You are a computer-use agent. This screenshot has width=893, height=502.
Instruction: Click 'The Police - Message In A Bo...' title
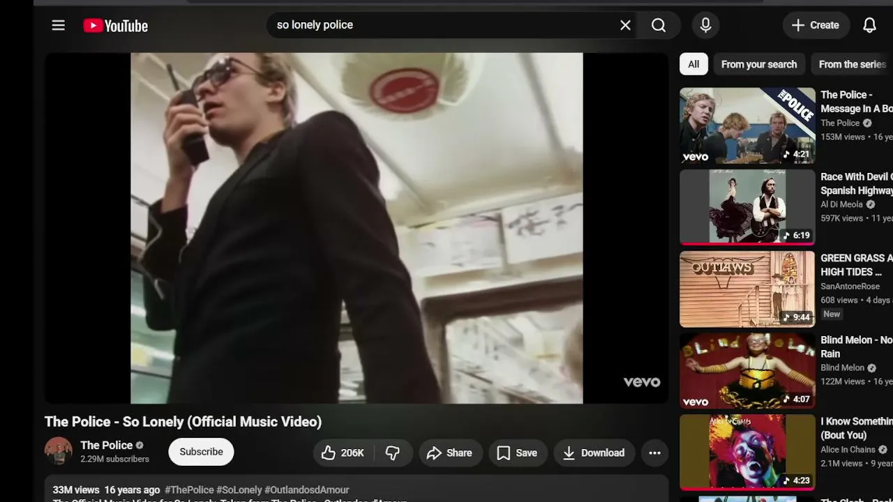(x=857, y=102)
